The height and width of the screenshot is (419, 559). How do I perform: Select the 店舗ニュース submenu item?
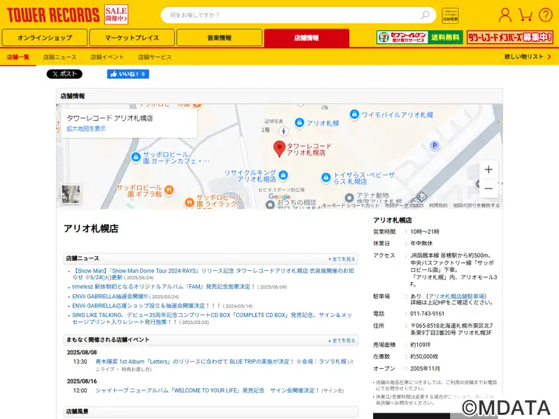click(60, 57)
